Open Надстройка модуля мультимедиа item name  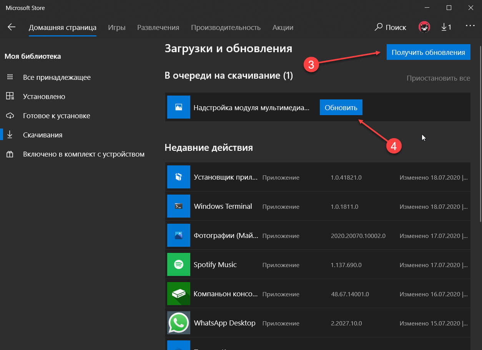(251, 107)
